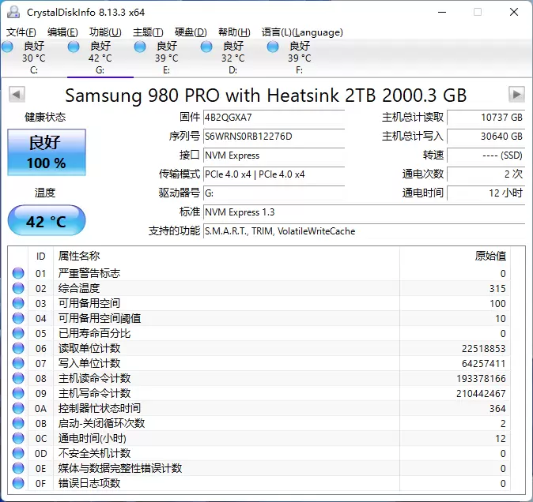Open the 功能(U) menu
The image size is (533, 502).
[105, 32]
